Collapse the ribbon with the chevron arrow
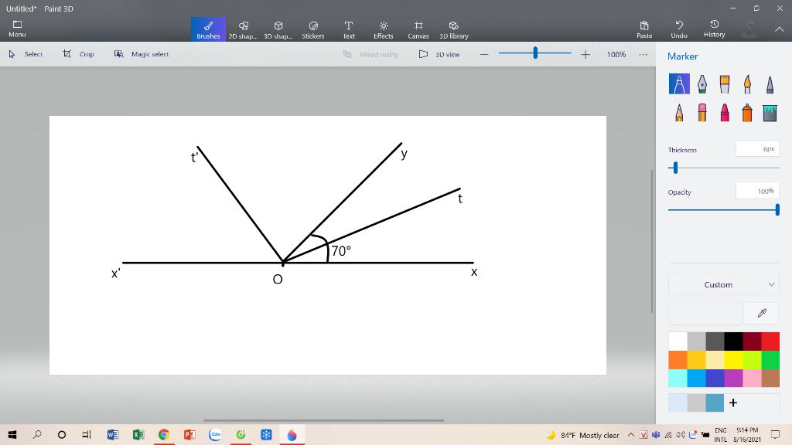792x445 pixels. coord(777,29)
